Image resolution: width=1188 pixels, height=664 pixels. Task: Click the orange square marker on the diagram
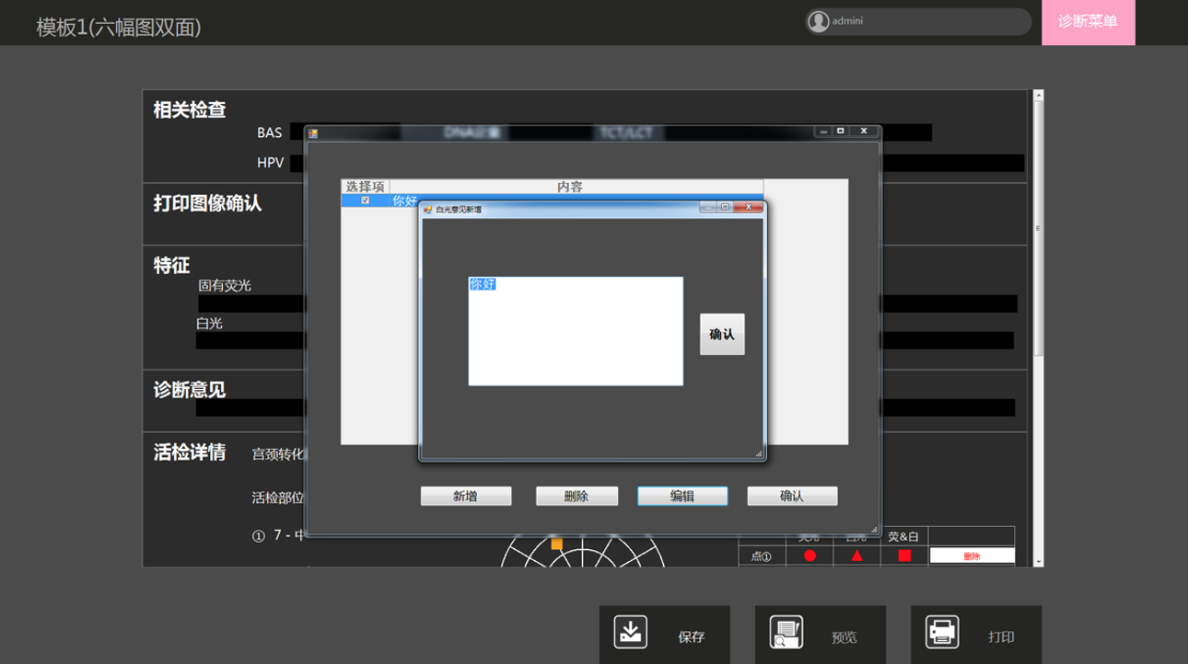coord(556,544)
